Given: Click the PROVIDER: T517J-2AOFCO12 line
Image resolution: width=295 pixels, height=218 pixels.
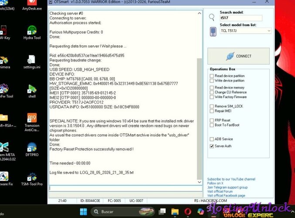Looking at the screenshot, I should click(76, 102).
